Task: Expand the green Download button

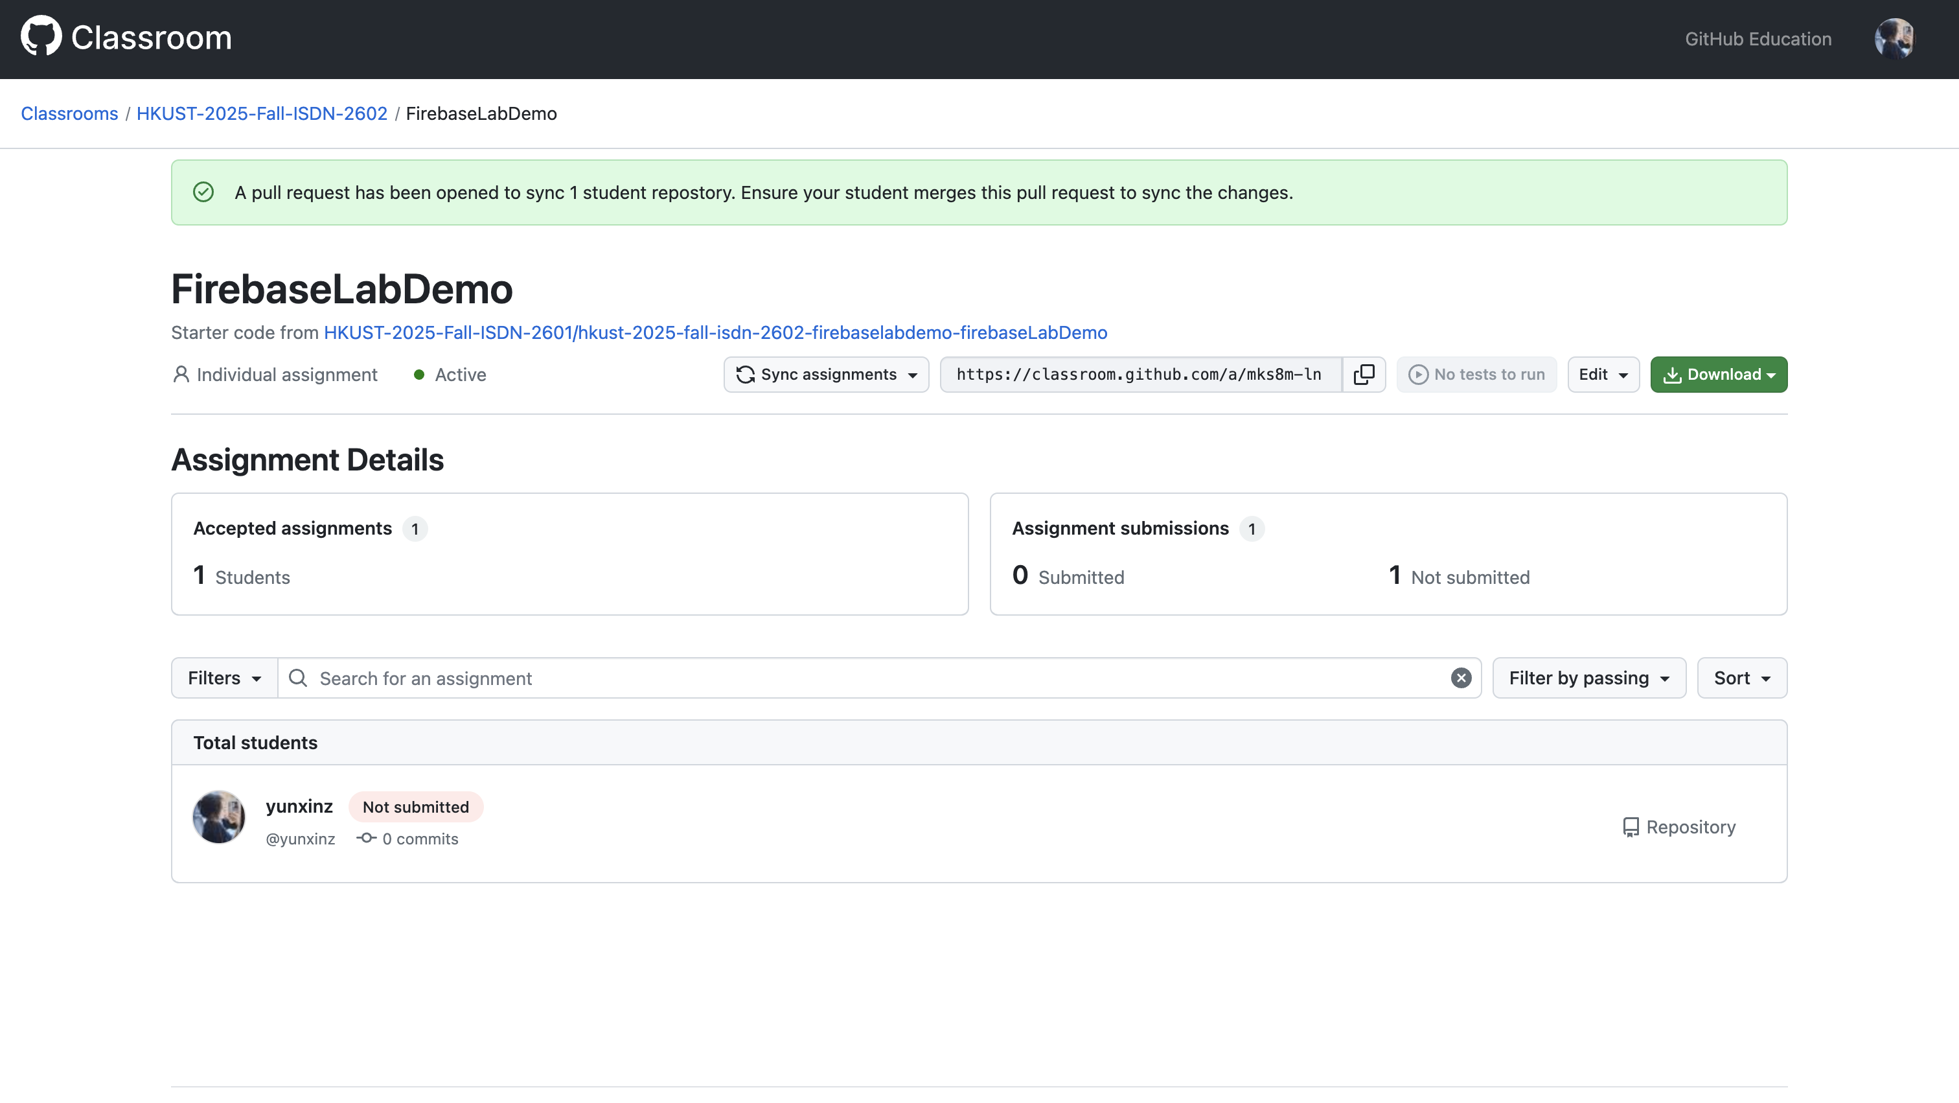Action: tap(1718, 375)
